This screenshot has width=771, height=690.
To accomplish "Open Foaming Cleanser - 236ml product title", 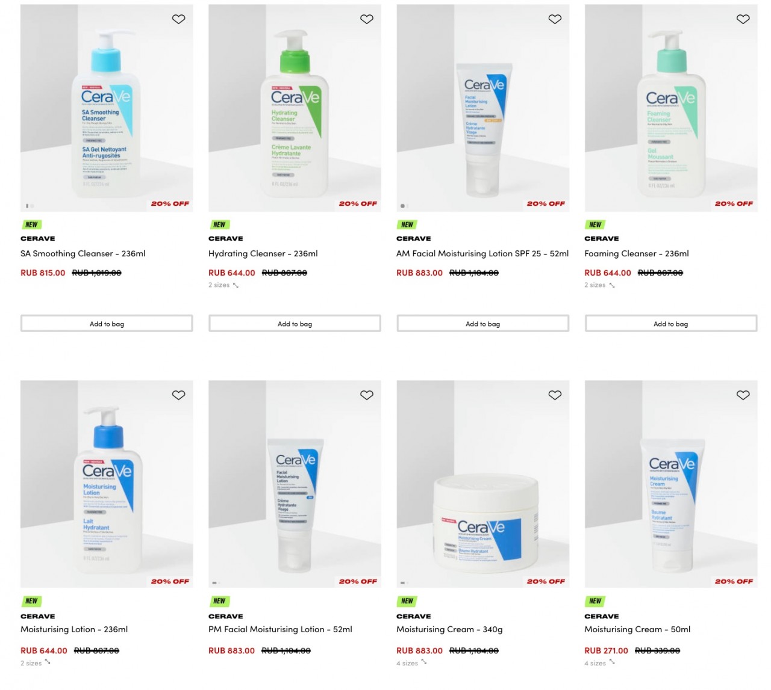I will (x=636, y=254).
